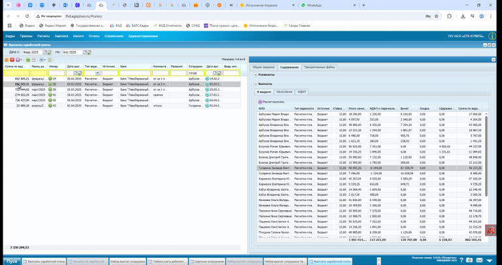Expand the 'Реквизиты' section
Image resolution: width=502 pixels, height=265 pixels.
point(256,75)
